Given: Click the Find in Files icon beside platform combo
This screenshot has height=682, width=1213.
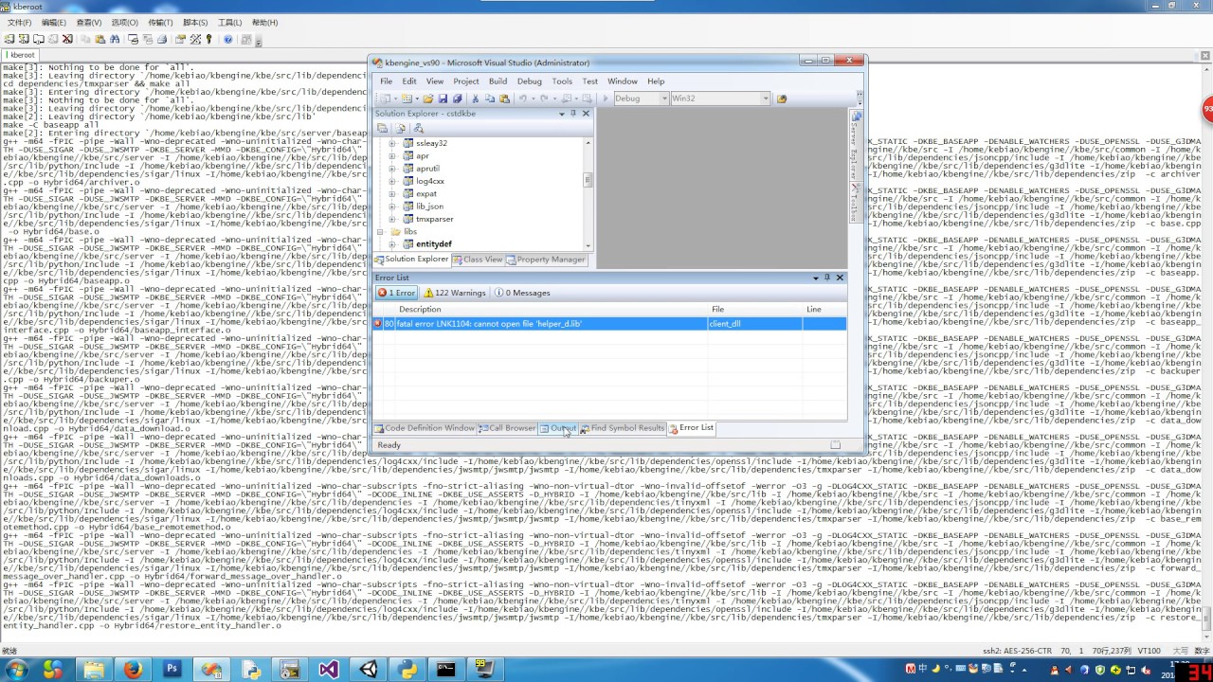Looking at the screenshot, I should click(782, 99).
